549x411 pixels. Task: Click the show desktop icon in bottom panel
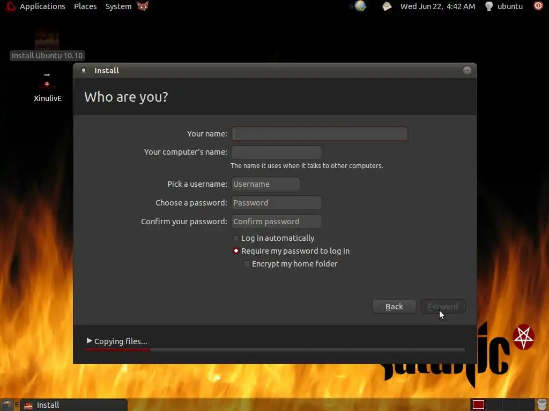7,405
